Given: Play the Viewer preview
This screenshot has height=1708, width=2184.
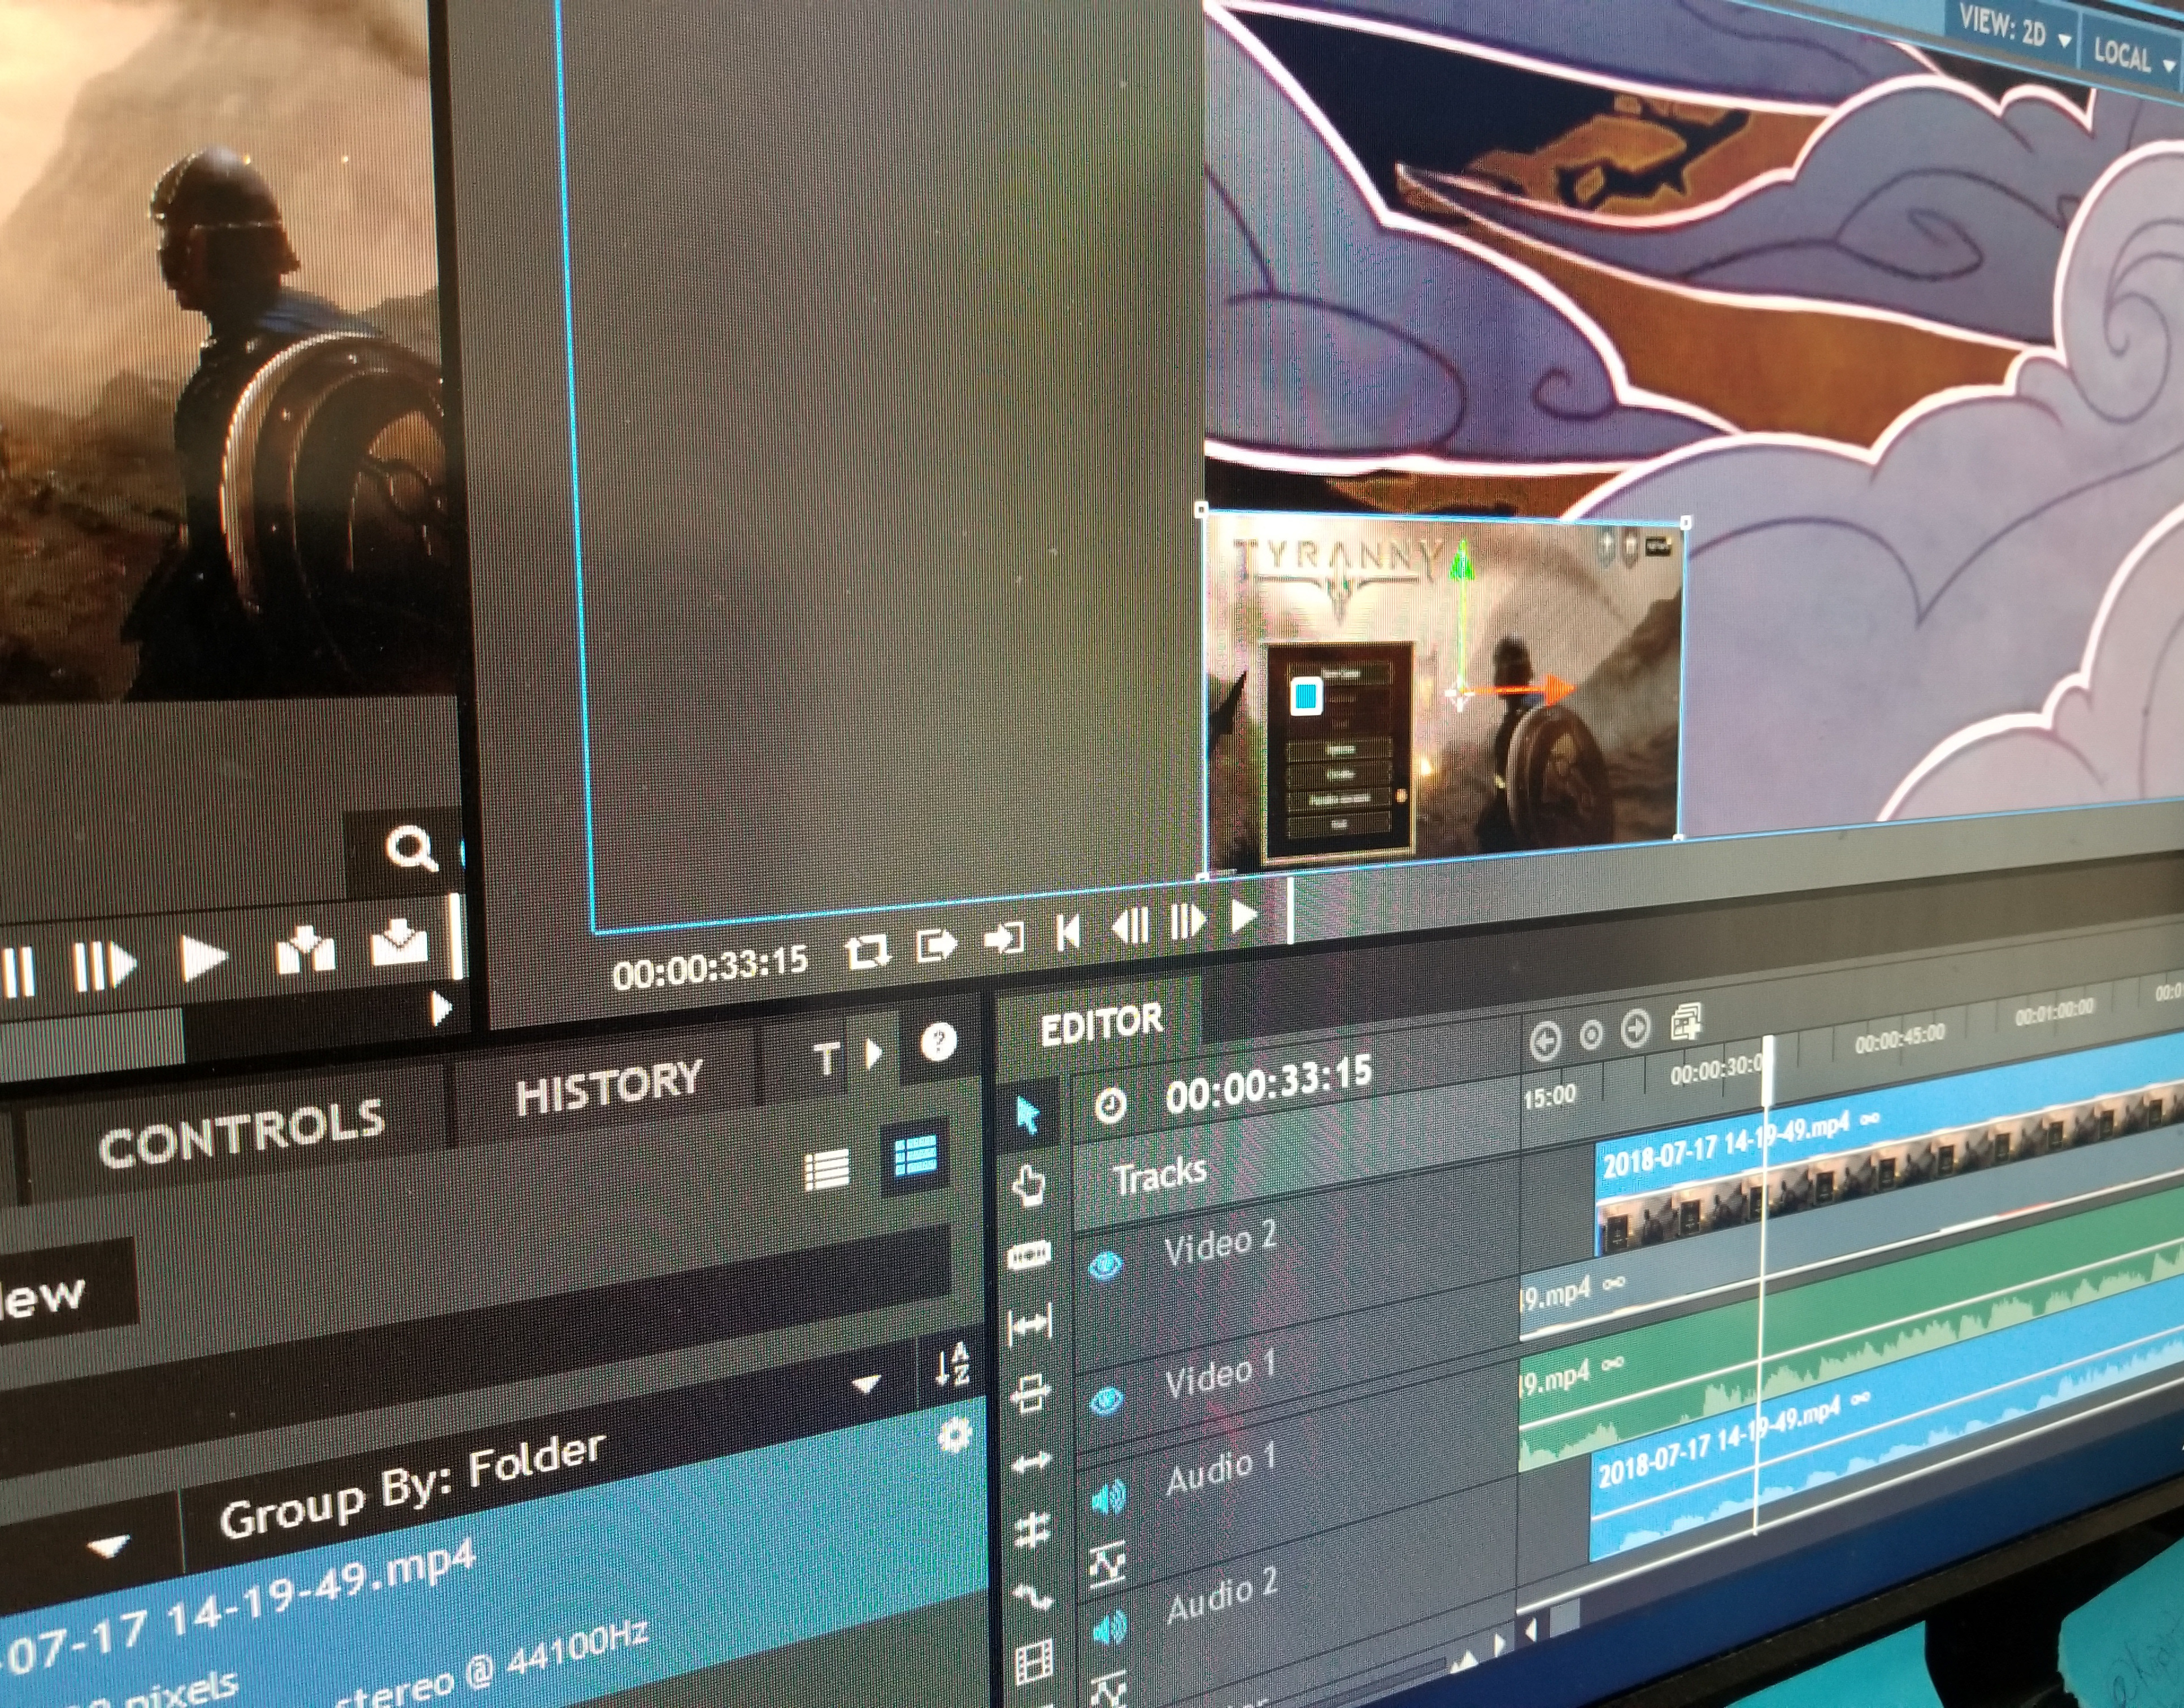Looking at the screenshot, I should coord(1243,915).
